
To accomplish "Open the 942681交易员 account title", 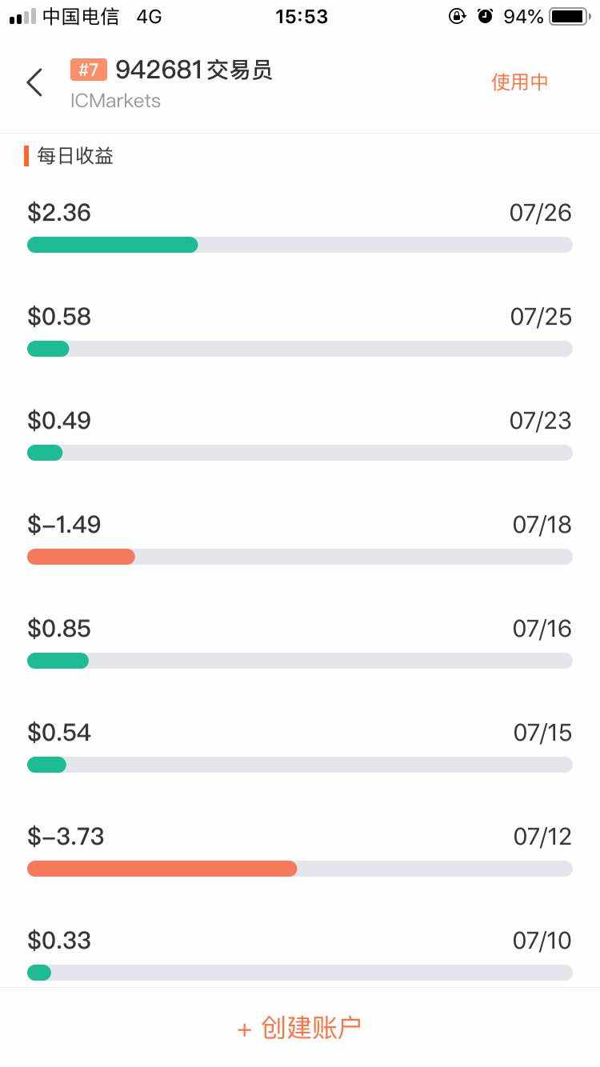I will coord(194,70).
